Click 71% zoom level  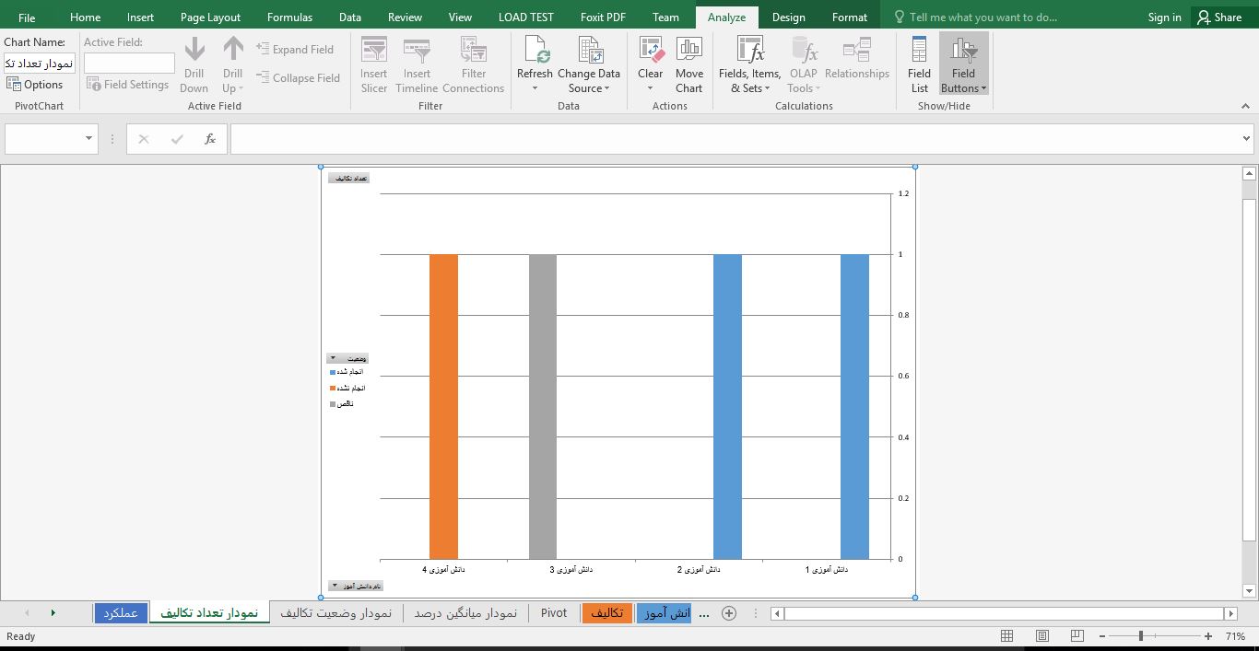(1236, 636)
